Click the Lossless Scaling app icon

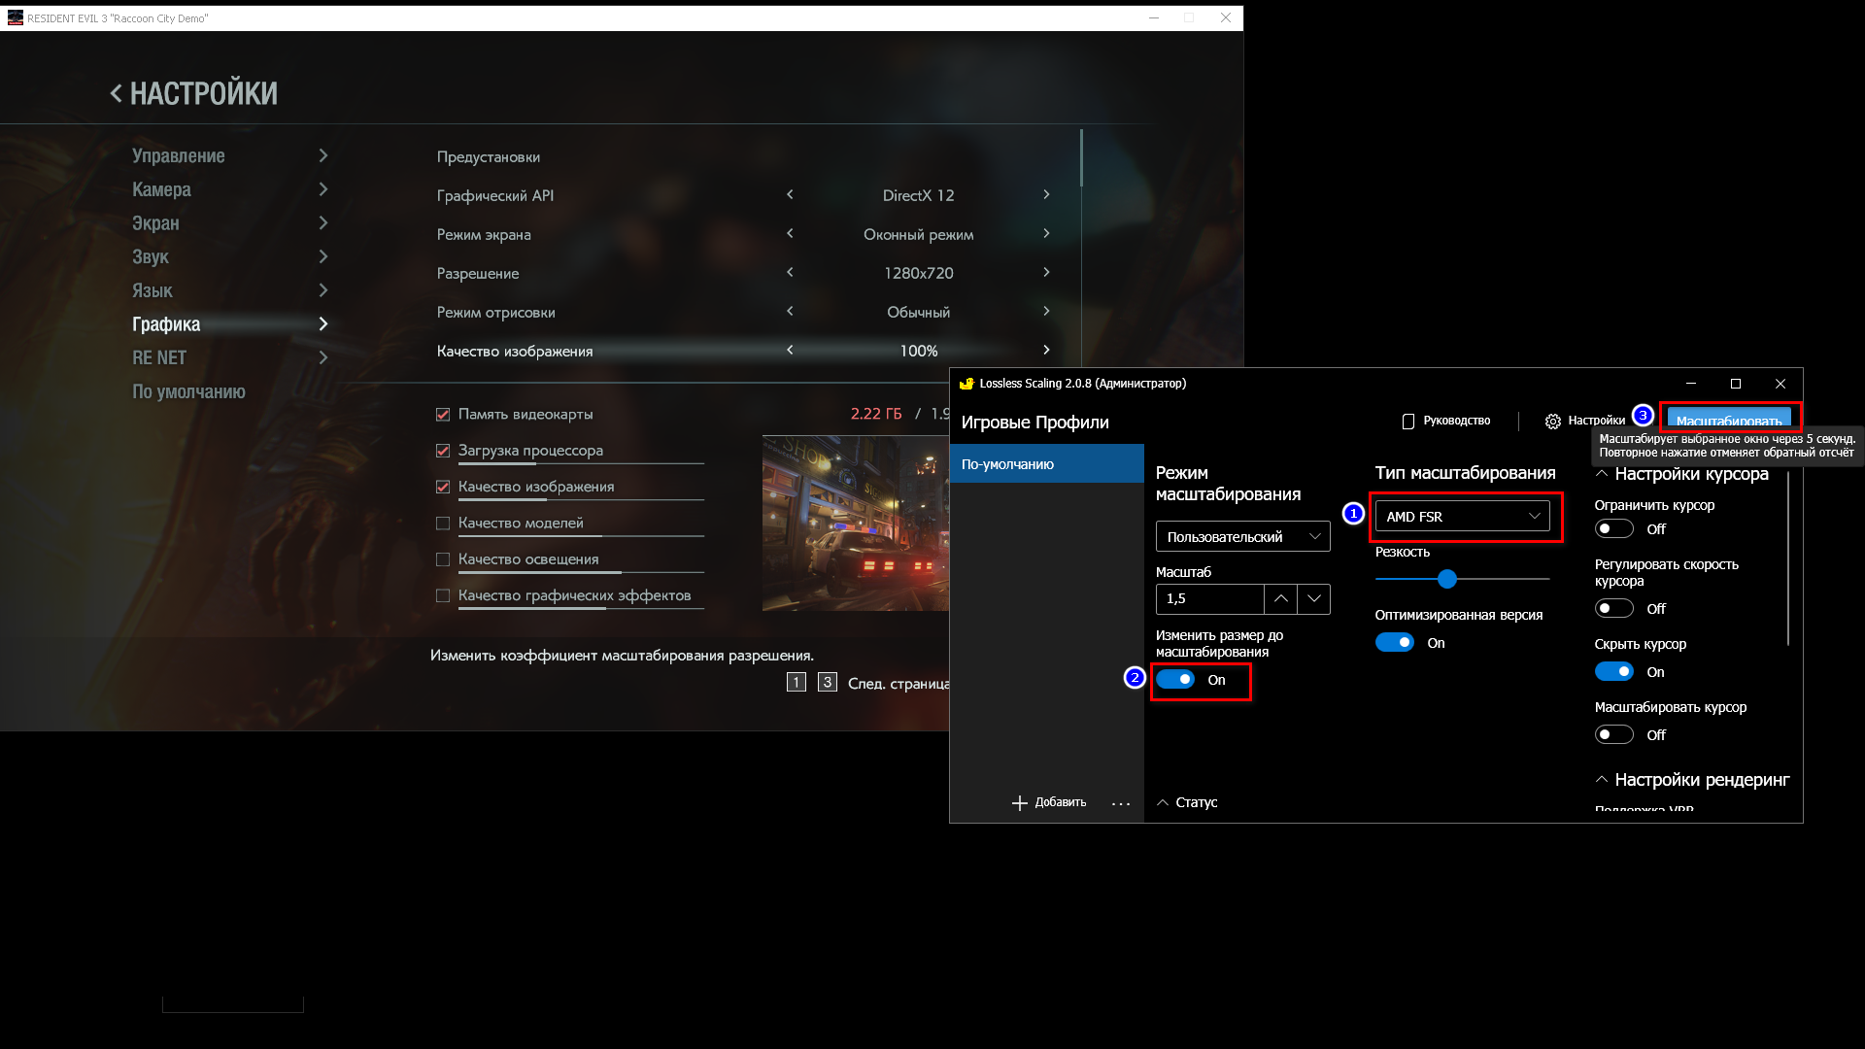tap(965, 383)
